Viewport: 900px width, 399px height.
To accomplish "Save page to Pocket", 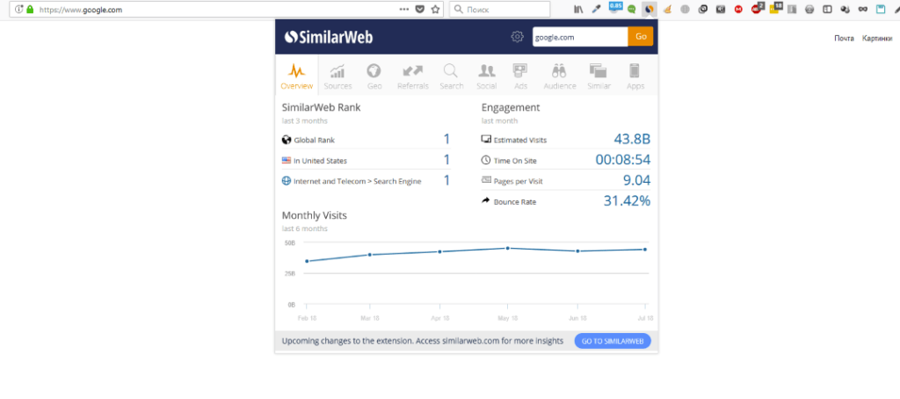I will pos(419,9).
